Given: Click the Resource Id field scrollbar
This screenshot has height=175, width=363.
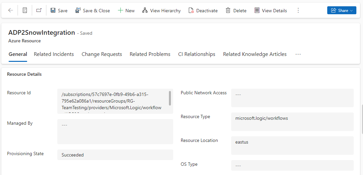Looking at the screenshot, I should click(170, 98).
